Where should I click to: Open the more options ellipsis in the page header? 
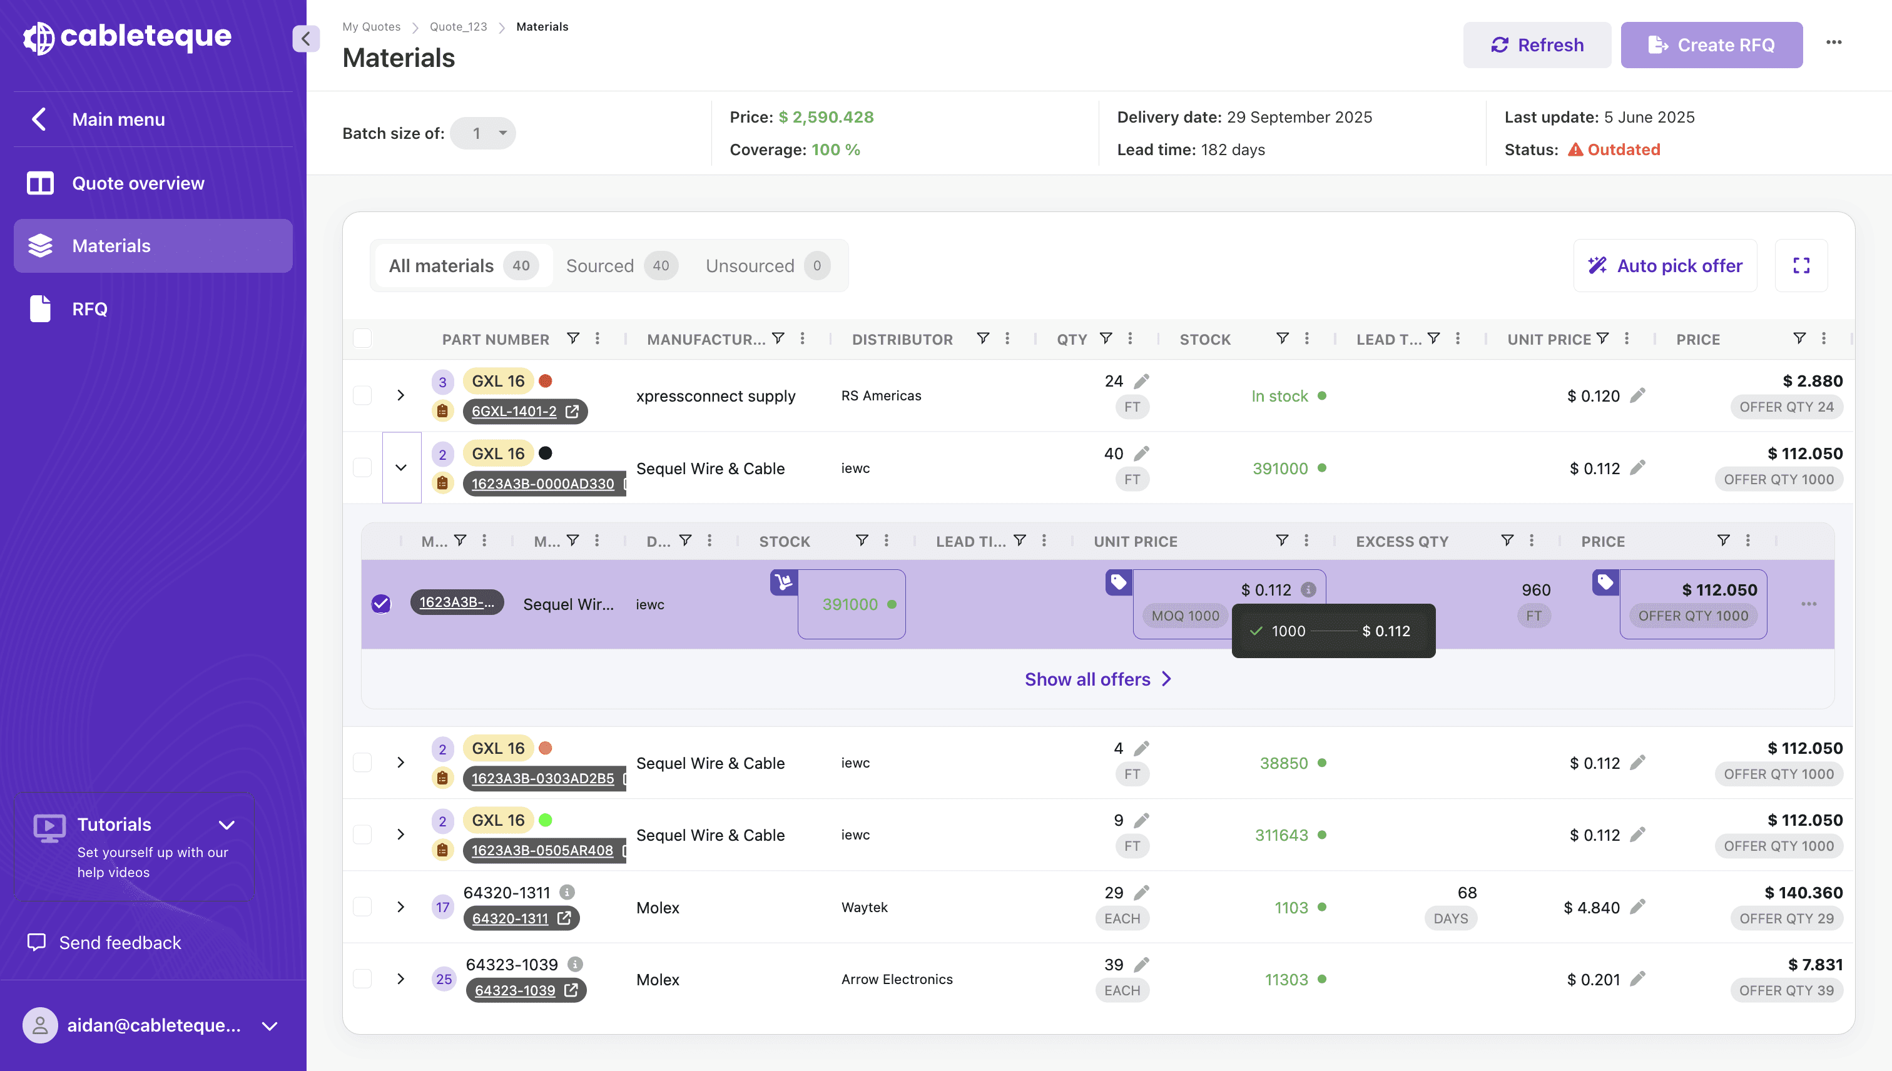1833,43
